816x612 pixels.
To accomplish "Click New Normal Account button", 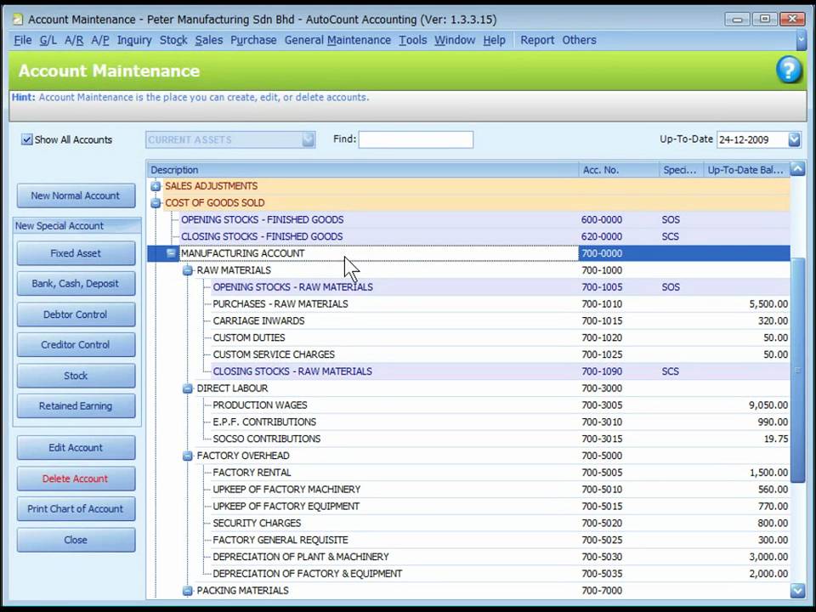I will pos(76,195).
